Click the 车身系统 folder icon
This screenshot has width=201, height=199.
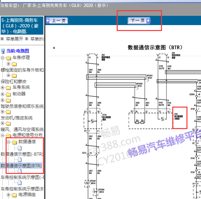[x=8, y=88]
